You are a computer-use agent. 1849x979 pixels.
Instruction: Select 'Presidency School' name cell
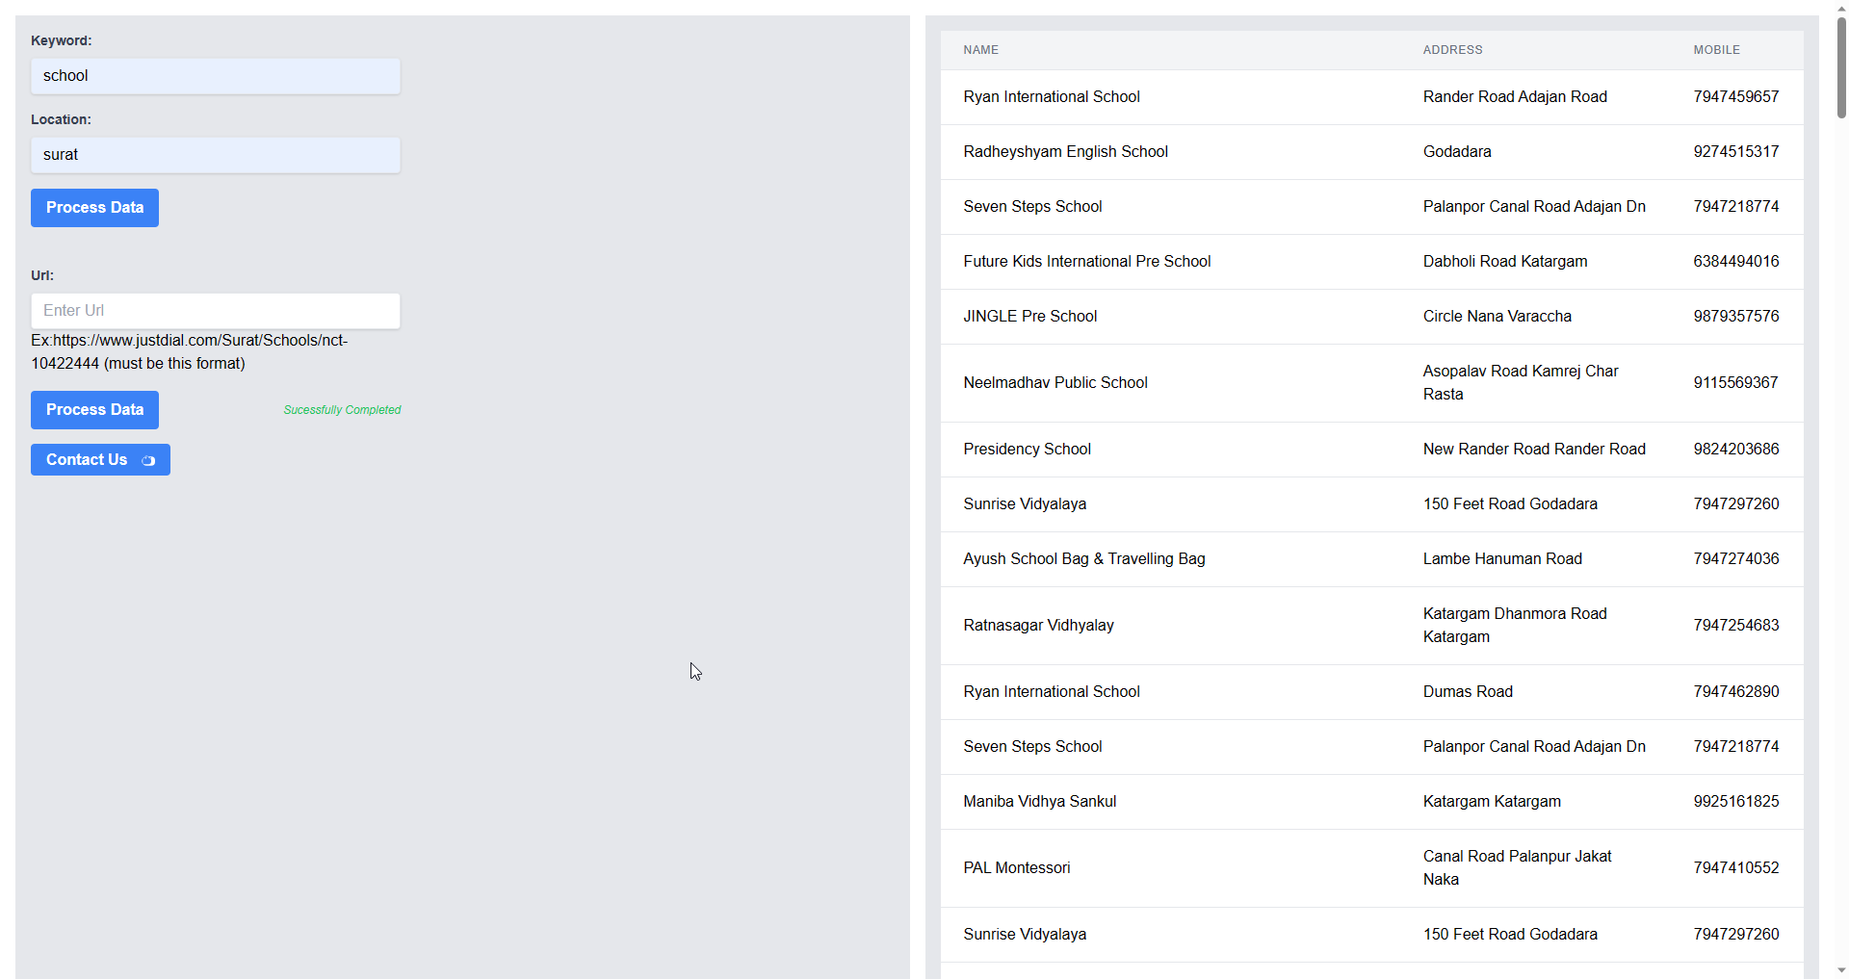[1027, 450]
